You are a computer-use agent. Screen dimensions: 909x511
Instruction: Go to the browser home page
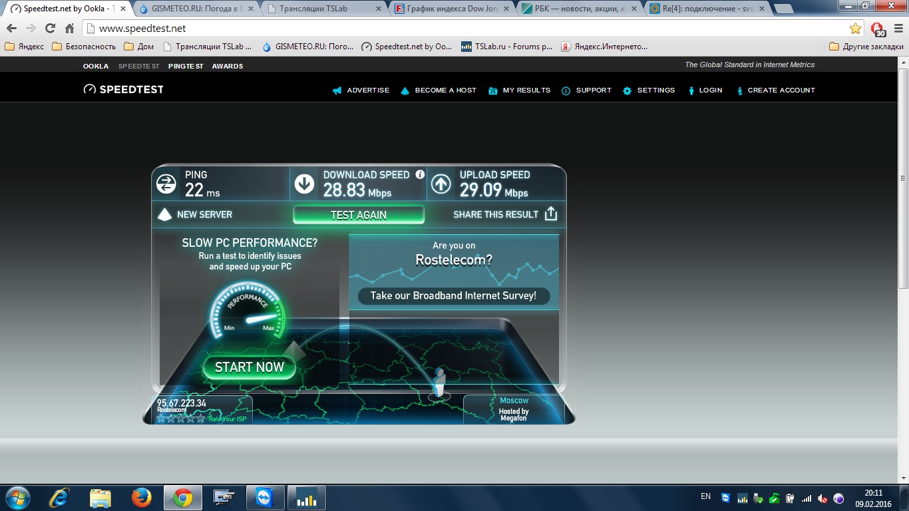(x=69, y=29)
